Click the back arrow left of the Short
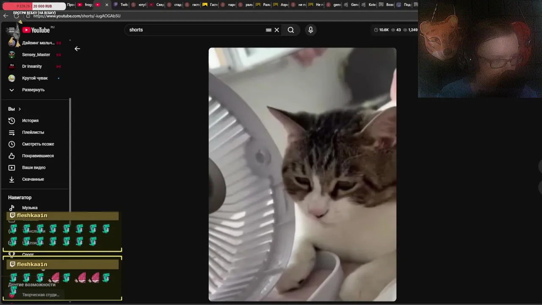This screenshot has height=305, width=542. pos(77,49)
